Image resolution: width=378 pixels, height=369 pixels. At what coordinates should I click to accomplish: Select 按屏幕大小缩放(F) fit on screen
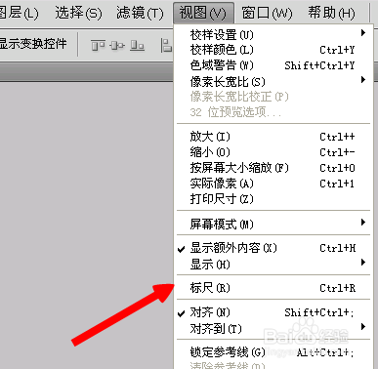273,168
